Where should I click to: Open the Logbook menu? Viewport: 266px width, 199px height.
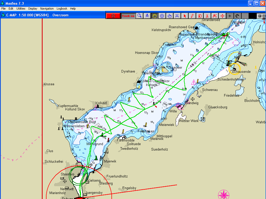tap(62, 9)
